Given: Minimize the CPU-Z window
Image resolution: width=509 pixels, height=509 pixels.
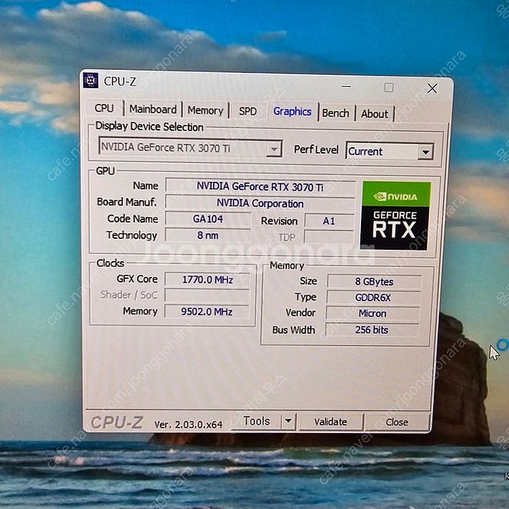Looking at the screenshot, I should [346, 87].
